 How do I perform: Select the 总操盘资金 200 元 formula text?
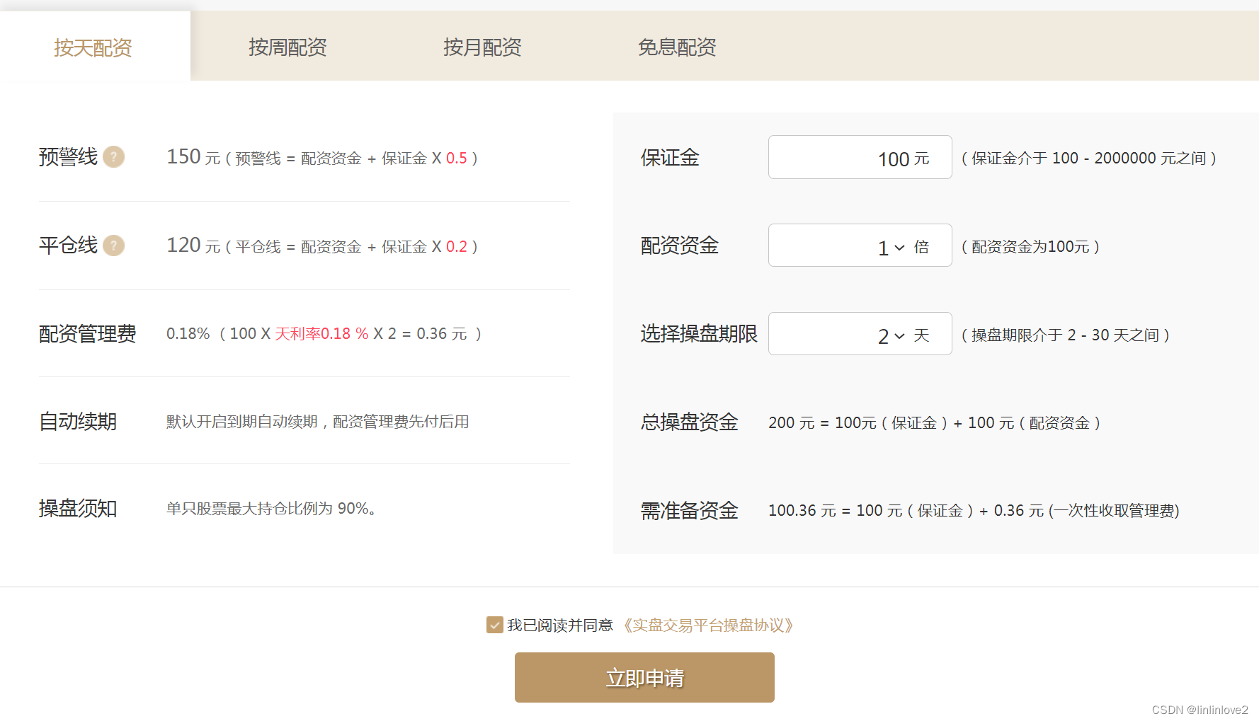tap(934, 422)
